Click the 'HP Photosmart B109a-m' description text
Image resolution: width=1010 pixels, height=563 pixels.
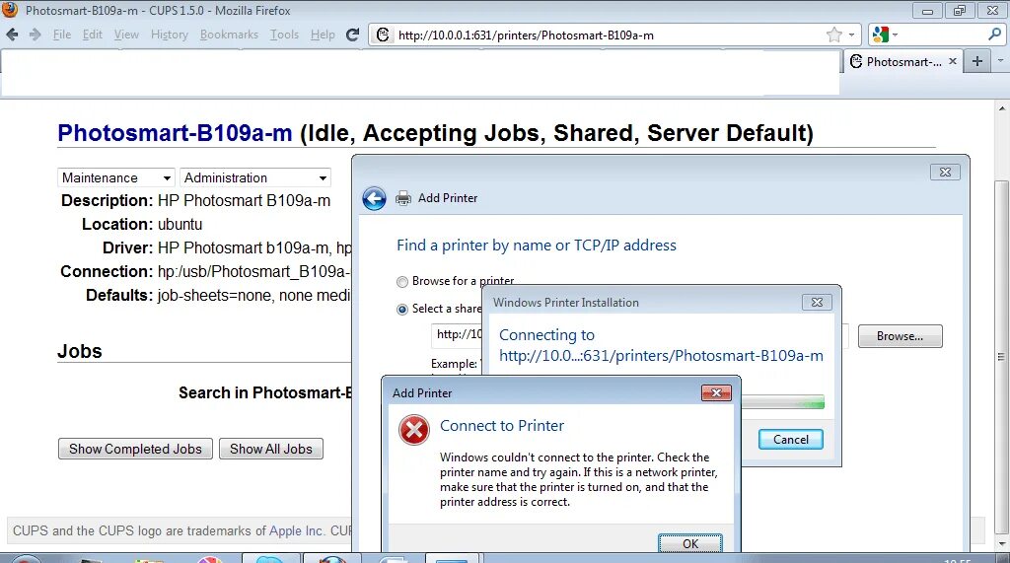245,200
